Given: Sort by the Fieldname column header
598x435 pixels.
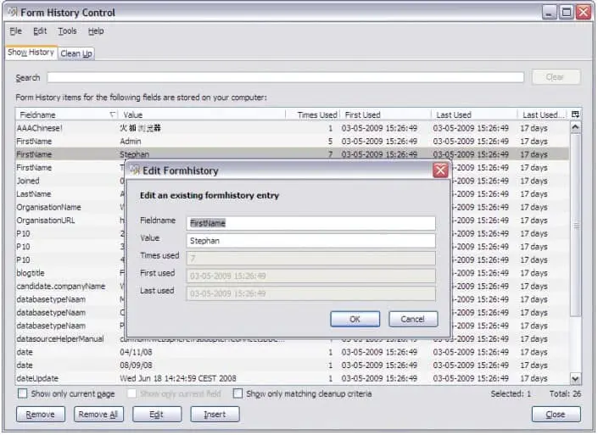Looking at the screenshot, I should click(67, 114).
